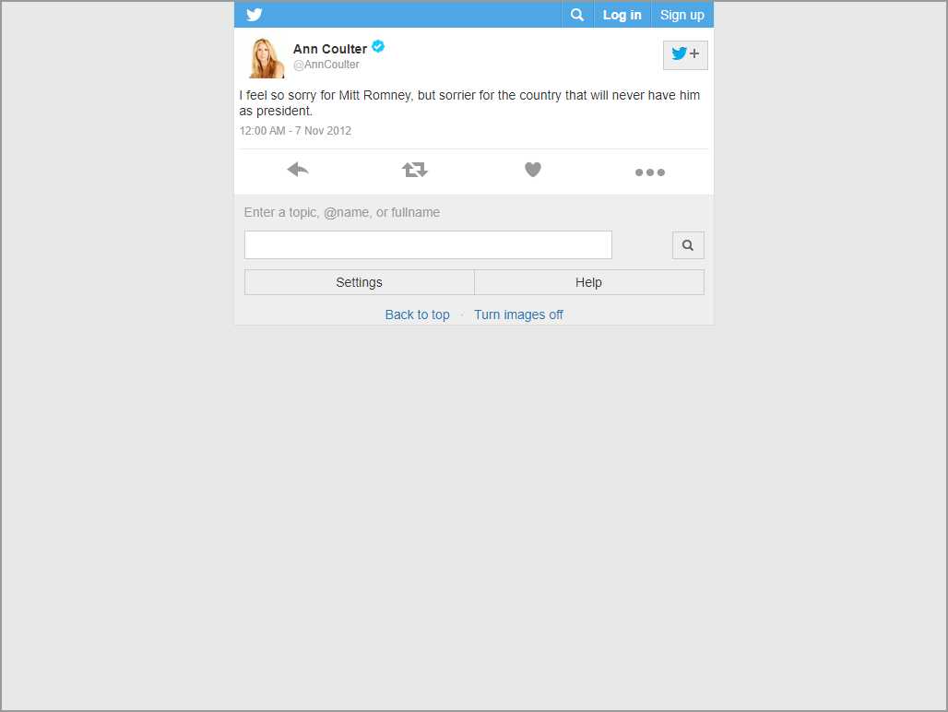Click Ann Coulter's profile photo
Image resolution: width=948 pixels, height=712 pixels.
[266, 57]
